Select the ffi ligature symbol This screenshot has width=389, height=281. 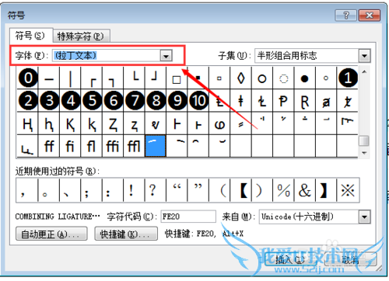pos(113,146)
